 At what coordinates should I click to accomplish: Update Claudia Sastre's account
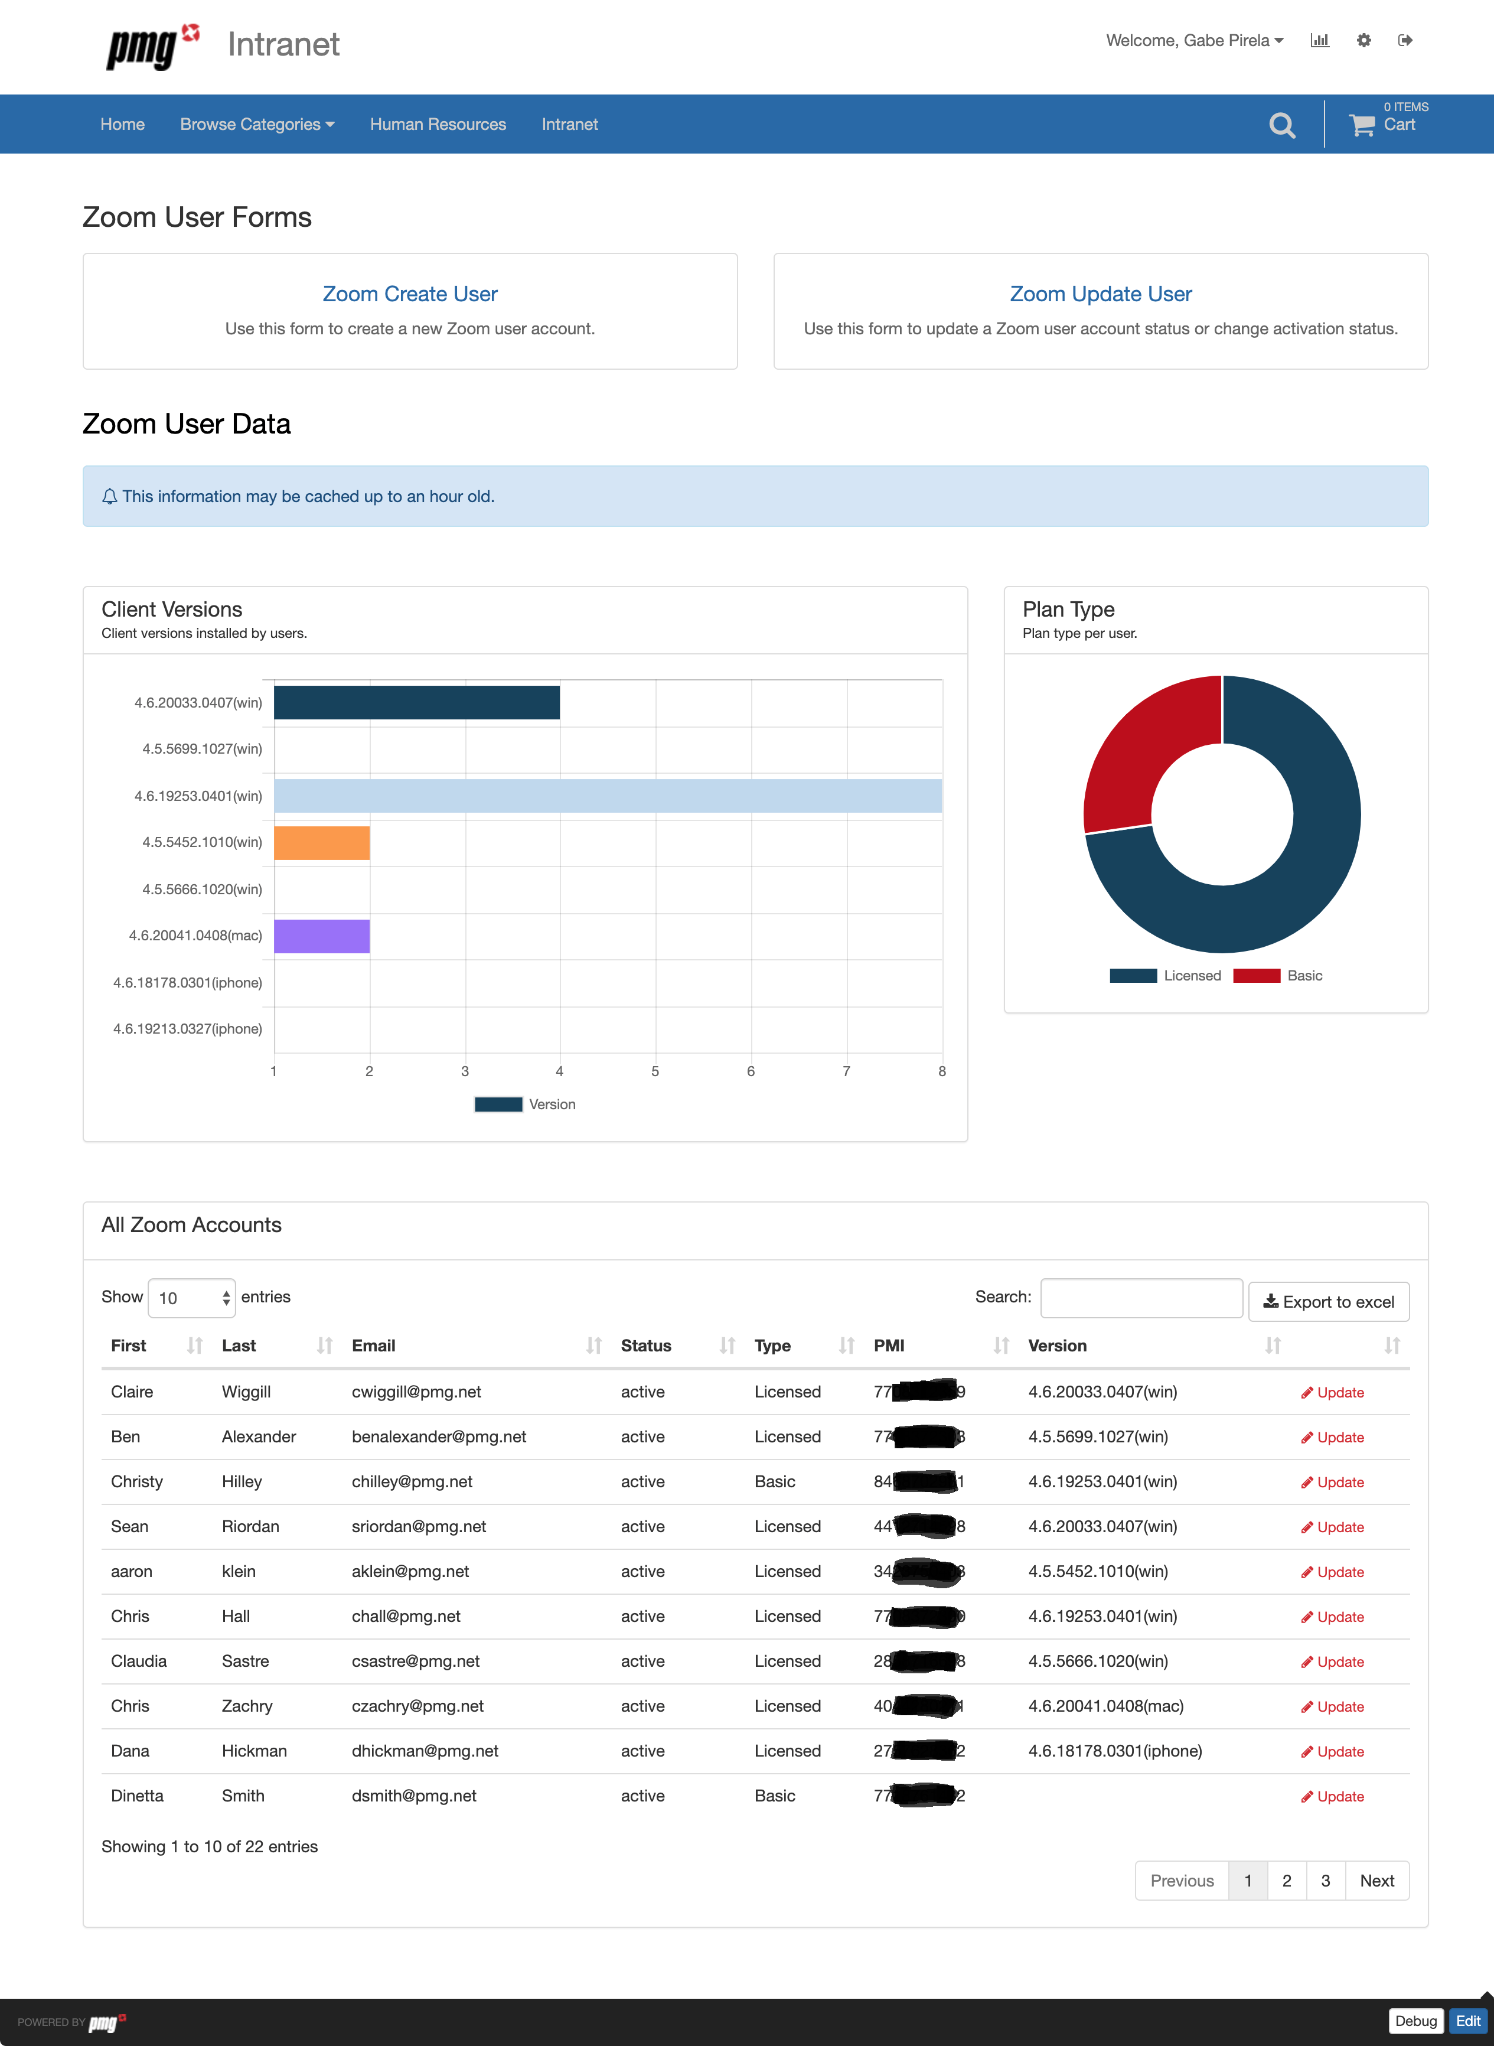tap(1332, 1661)
